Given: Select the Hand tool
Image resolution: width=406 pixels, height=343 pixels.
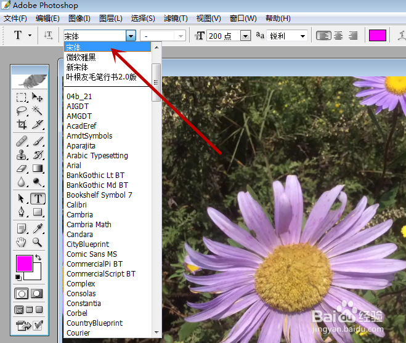Looking at the screenshot, I should [22, 242].
